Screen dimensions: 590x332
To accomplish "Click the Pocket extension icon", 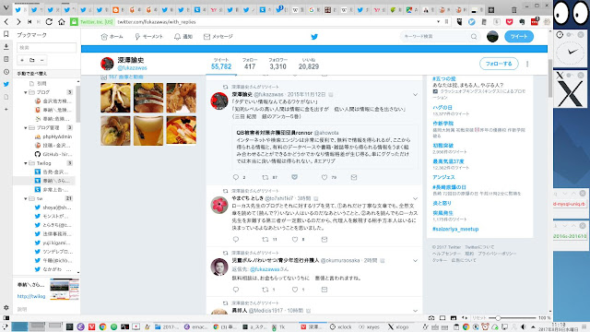I will point(509,22).
